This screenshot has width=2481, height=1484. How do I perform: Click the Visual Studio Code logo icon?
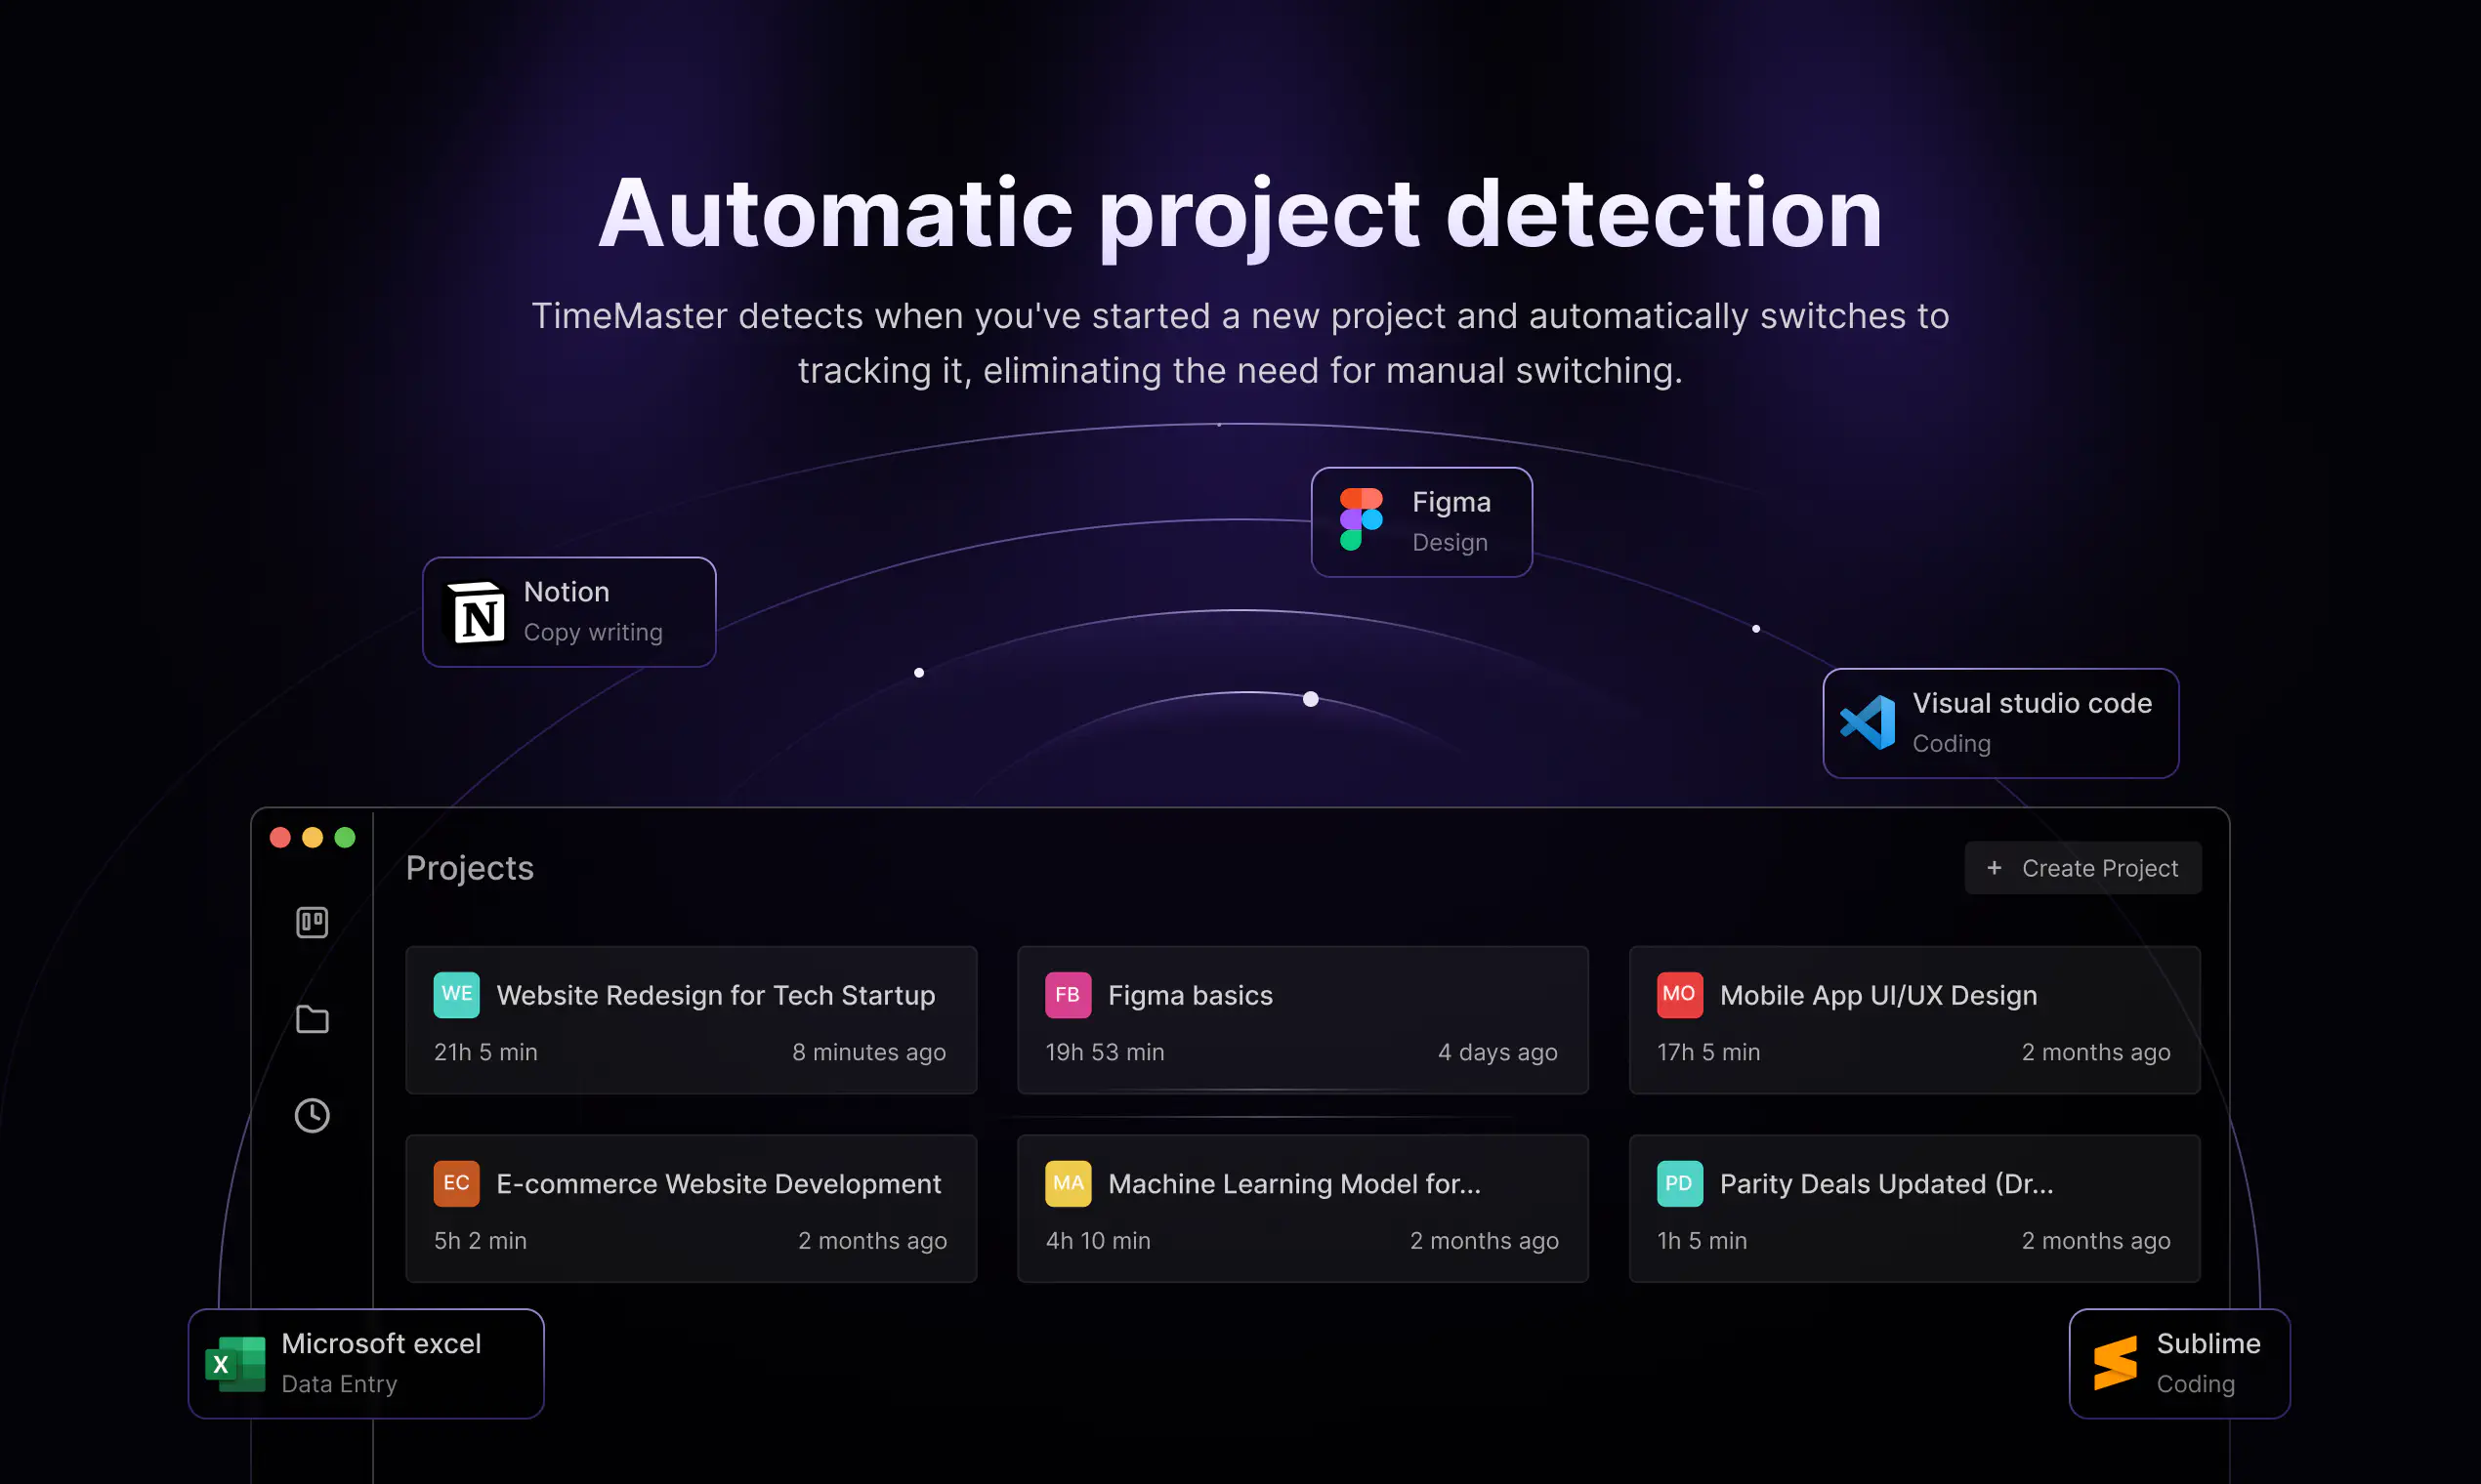pyautogui.click(x=1867, y=722)
